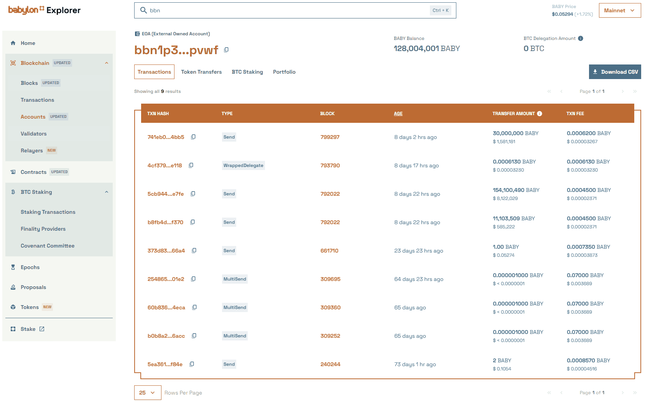This screenshot has width=645, height=403.
Task: Click the search magnifier icon
Action: pyautogui.click(x=143, y=10)
